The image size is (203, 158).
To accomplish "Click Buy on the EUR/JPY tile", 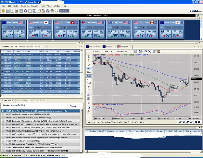I will pos(178,34).
